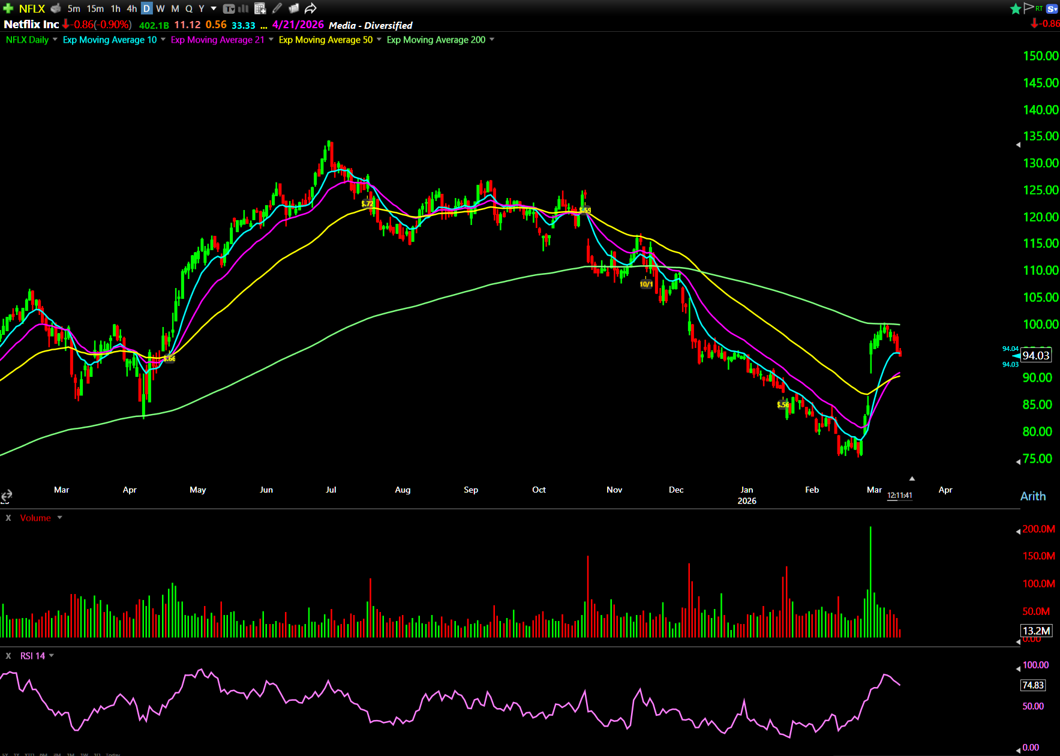
Task: Select the 5m timeframe
Action: 74,8
